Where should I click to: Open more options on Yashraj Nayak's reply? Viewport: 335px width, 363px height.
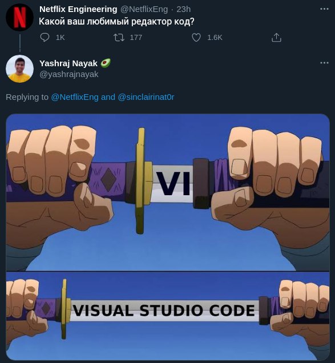[x=324, y=63]
